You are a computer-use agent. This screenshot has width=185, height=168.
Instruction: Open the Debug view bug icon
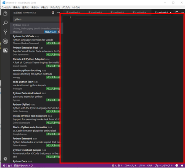click(x=5, y=41)
